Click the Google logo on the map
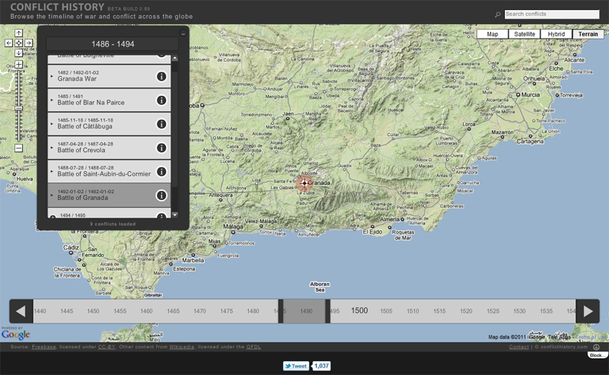The height and width of the screenshot is (375, 609). [15, 333]
